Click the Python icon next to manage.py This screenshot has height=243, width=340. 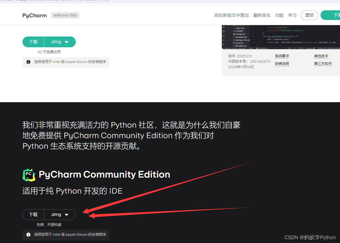click(233, 34)
